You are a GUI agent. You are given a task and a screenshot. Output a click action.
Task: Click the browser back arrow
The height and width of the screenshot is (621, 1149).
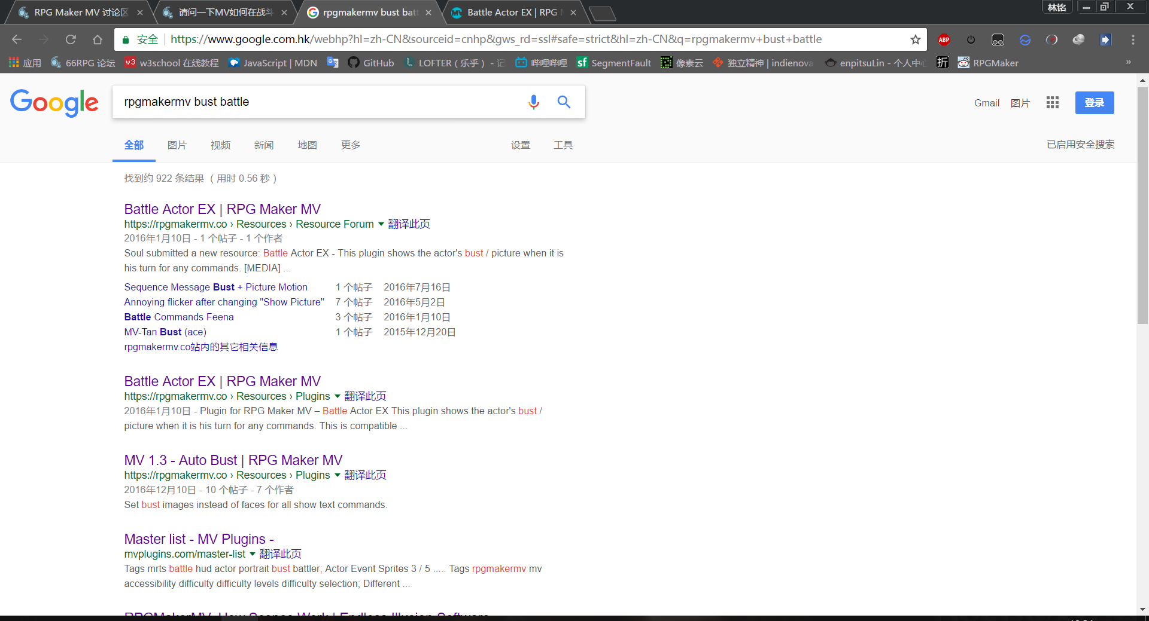coord(17,39)
